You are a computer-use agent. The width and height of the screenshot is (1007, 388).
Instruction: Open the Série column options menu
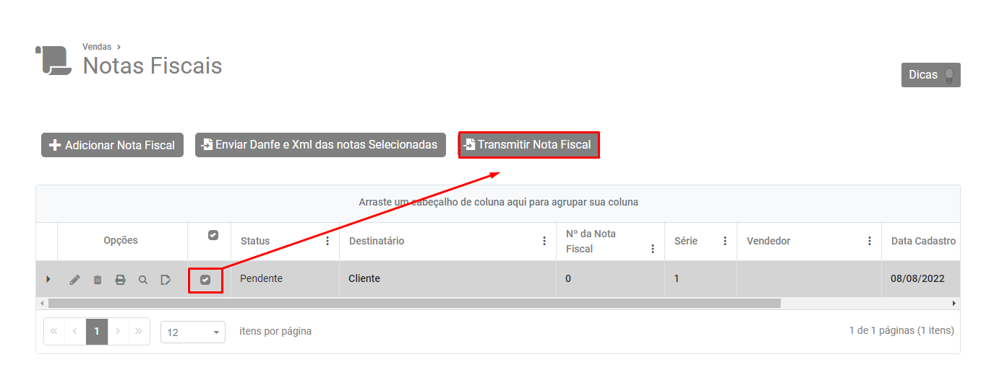click(725, 241)
